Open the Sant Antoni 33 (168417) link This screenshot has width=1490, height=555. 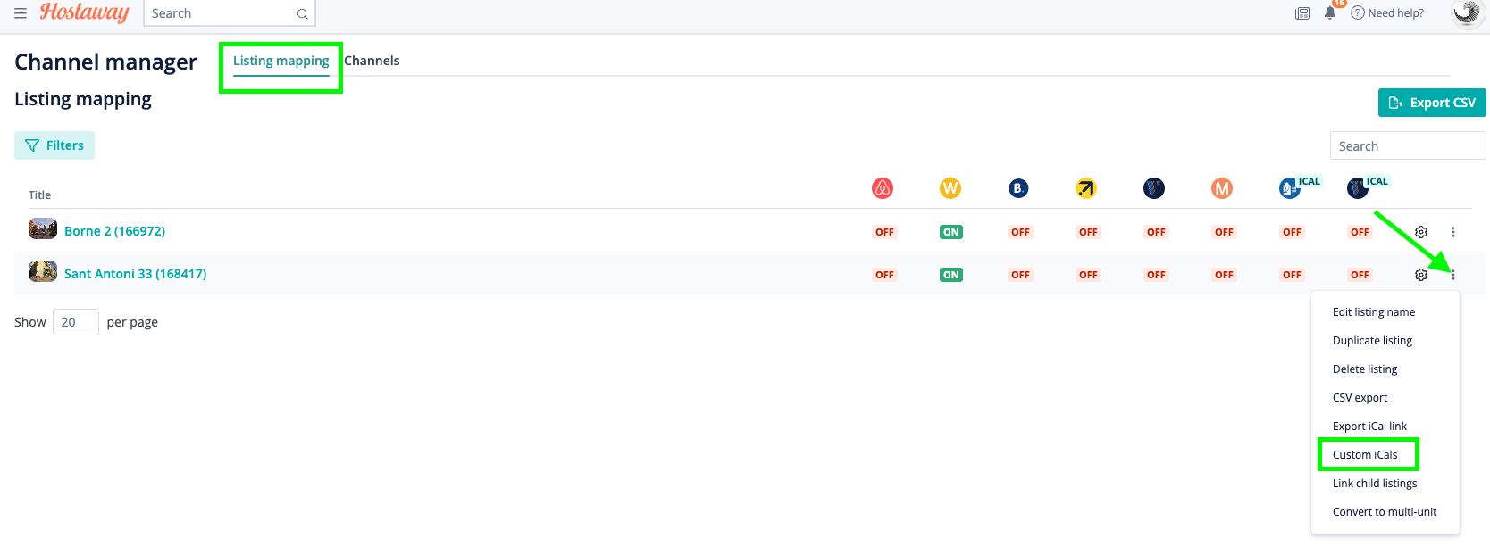point(135,274)
